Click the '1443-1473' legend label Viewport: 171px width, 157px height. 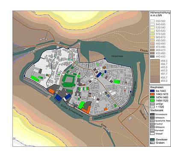click(162, 94)
